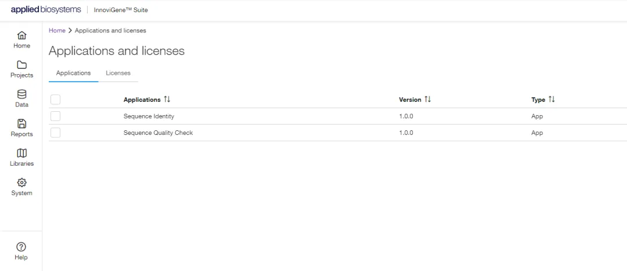Sort by the Applications column arrows
The height and width of the screenshot is (271, 627).
pyautogui.click(x=167, y=100)
